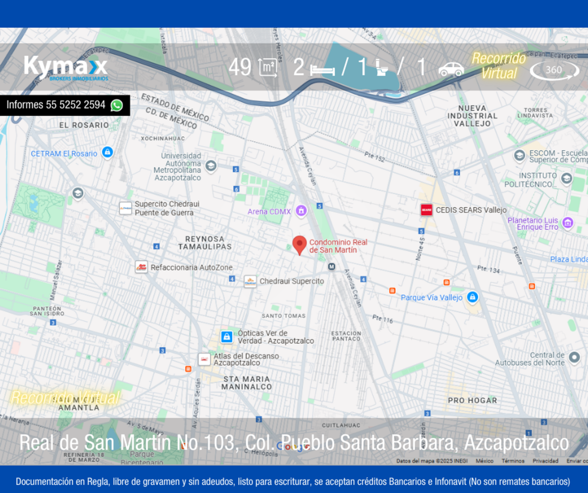Viewport: 588px width, 493px height.
Task: Open the 360 virtual tour icon
Action: [x=554, y=70]
